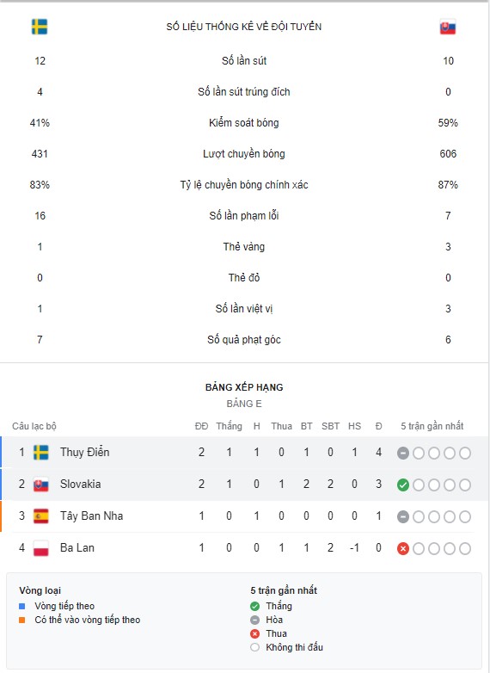Click the Bảng E group label
Viewport: 490px width, 673px height.
pos(244,404)
